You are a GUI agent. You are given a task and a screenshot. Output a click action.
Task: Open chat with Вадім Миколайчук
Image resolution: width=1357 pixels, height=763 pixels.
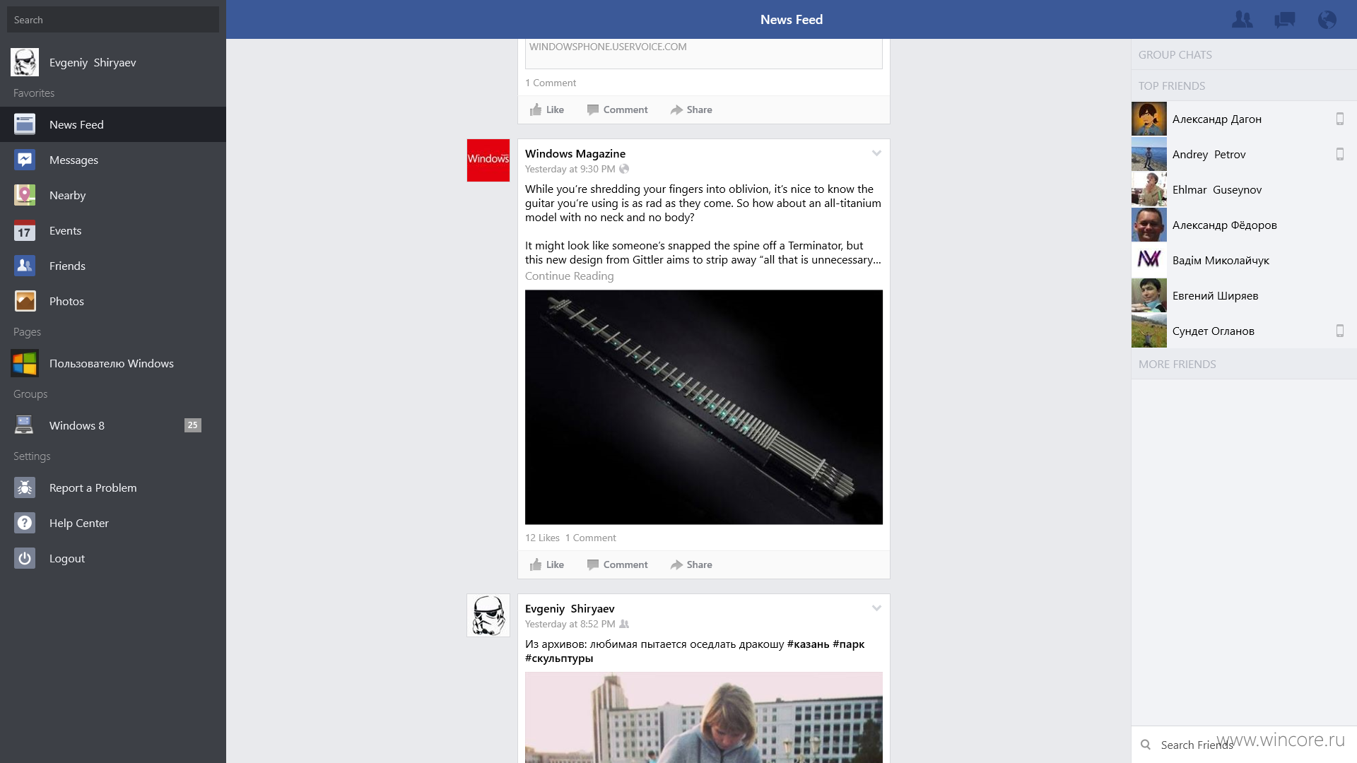tap(1244, 260)
